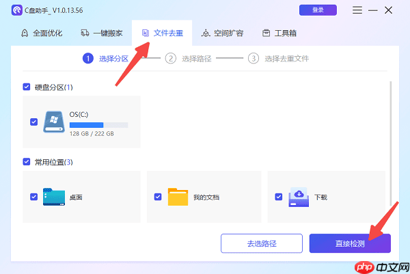Click the OS(C:) disk usage bar
Screen dimensions: 410x274
click(99, 125)
